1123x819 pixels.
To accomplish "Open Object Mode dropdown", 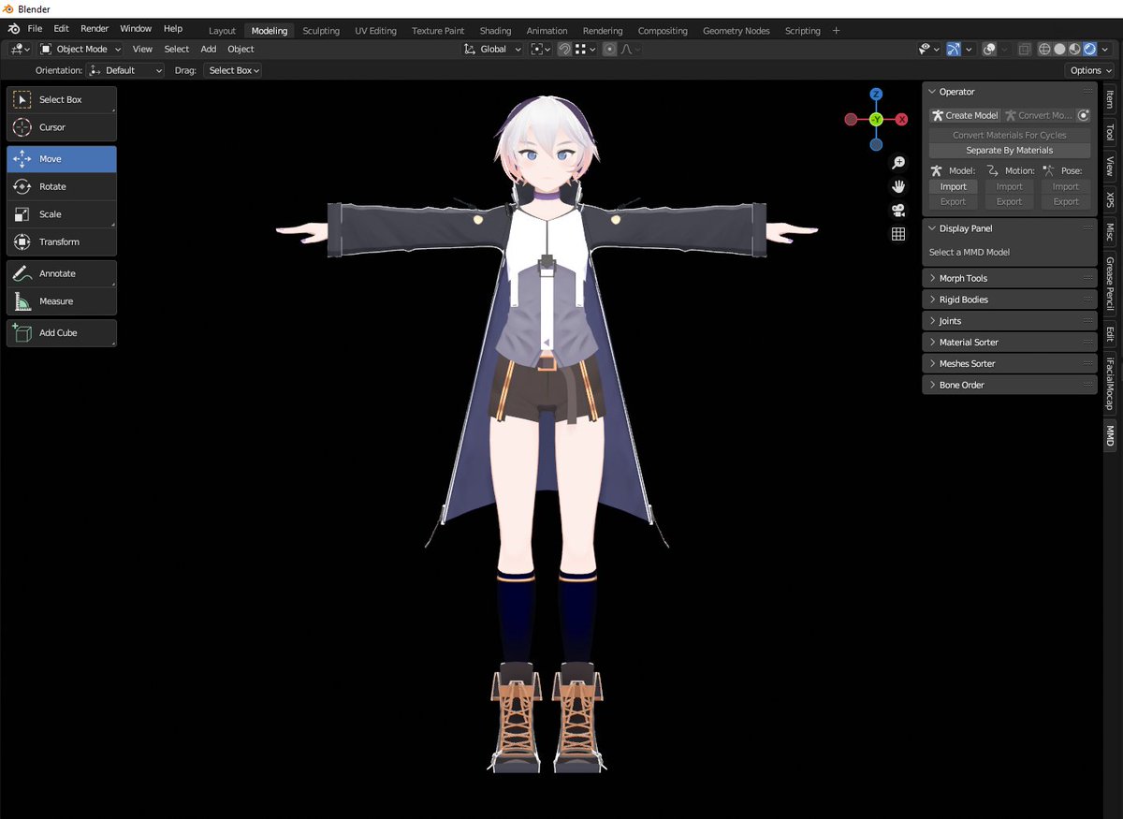I will (x=81, y=50).
